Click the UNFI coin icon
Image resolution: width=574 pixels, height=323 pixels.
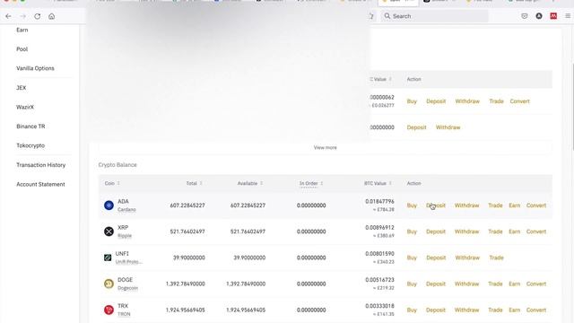tap(108, 258)
